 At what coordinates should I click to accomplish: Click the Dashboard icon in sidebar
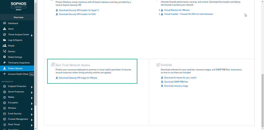pos(5,23)
